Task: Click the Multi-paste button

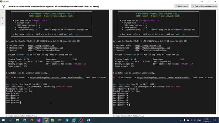Action: pyautogui.click(x=182, y=6)
